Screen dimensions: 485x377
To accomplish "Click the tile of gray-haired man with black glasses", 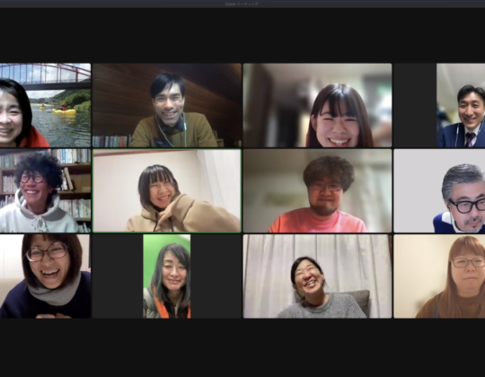I will click(439, 190).
